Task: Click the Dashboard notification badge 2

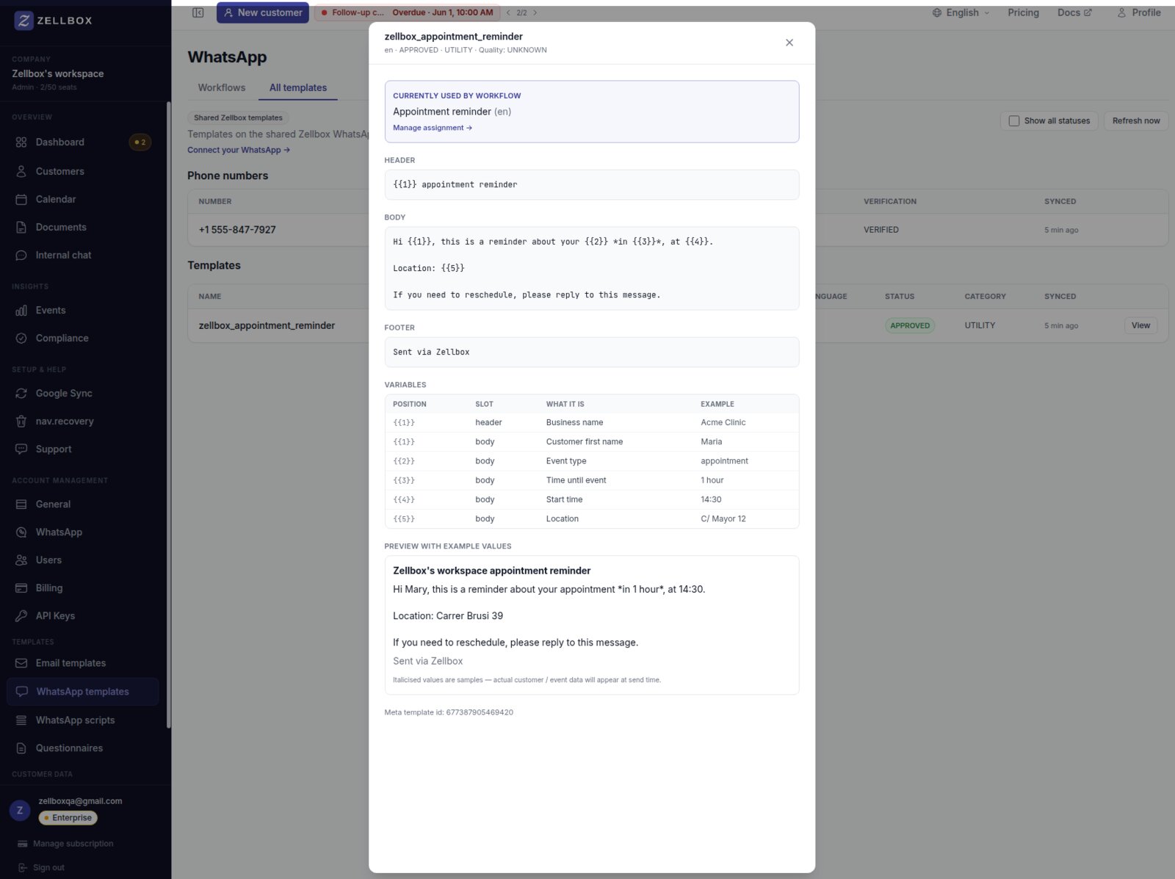Action: point(140,142)
